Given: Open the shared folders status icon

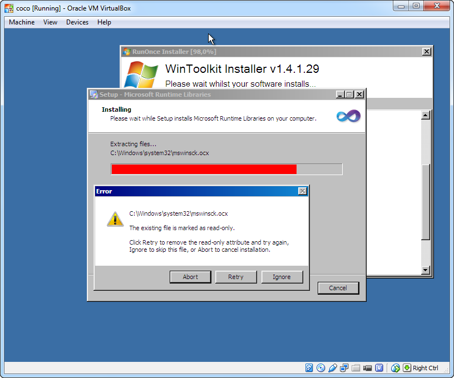Looking at the screenshot, I should (356, 368).
